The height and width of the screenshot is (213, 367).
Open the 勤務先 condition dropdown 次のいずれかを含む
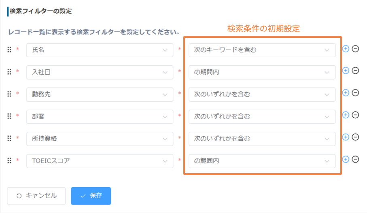click(262, 94)
